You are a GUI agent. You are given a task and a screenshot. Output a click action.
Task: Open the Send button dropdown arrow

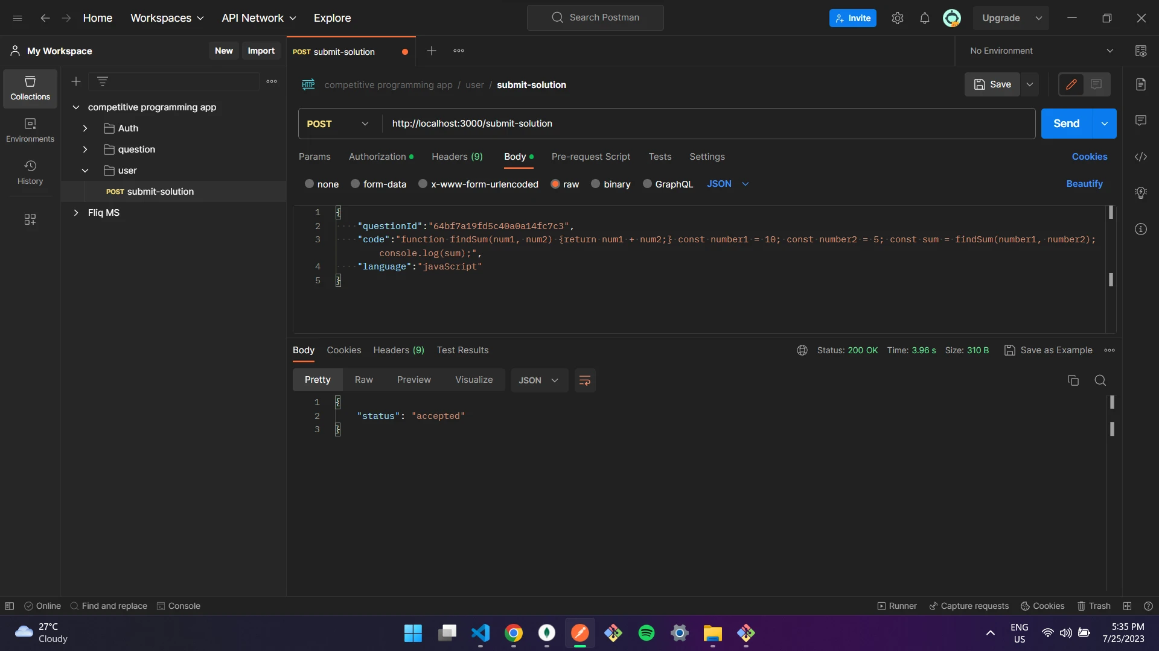(1105, 124)
